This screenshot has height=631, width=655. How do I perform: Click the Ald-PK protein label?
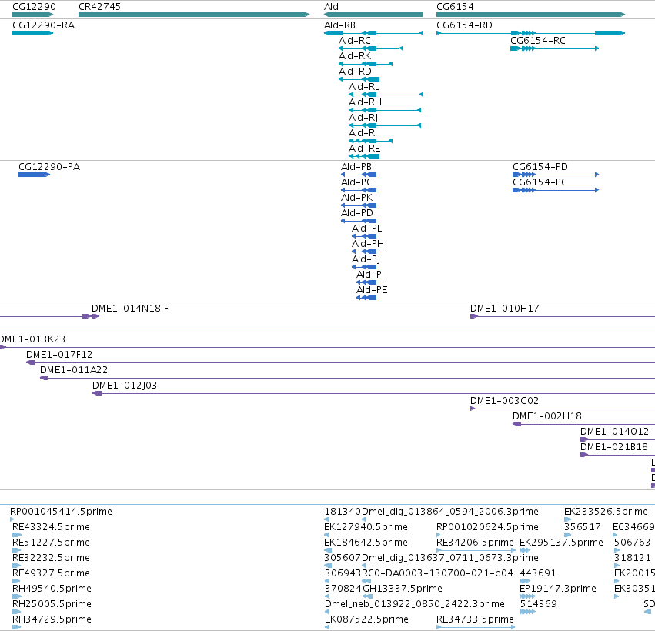pyautogui.click(x=356, y=198)
